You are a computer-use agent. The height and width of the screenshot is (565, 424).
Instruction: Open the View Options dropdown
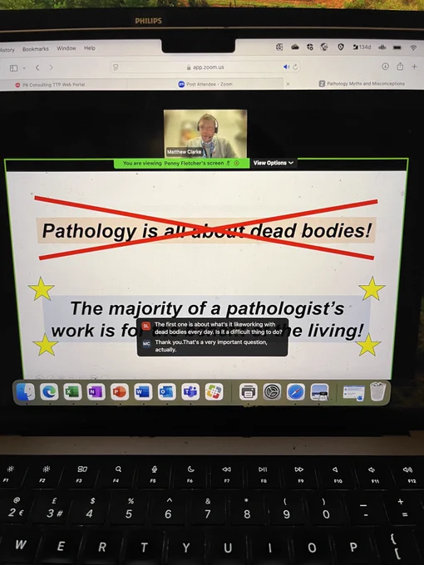(x=274, y=163)
